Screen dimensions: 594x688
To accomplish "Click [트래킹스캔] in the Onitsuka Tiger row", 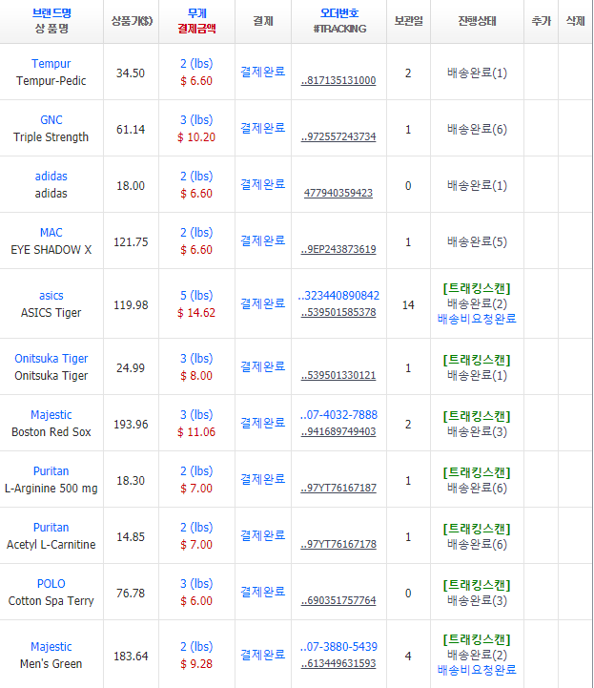I will click(477, 361).
